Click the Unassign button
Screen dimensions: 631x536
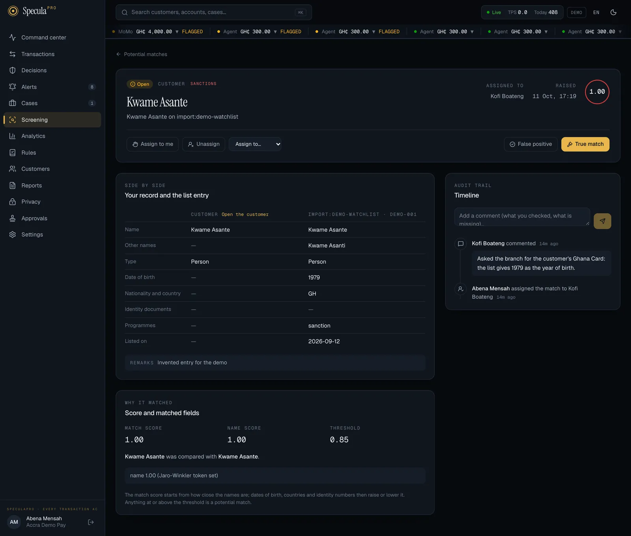203,144
